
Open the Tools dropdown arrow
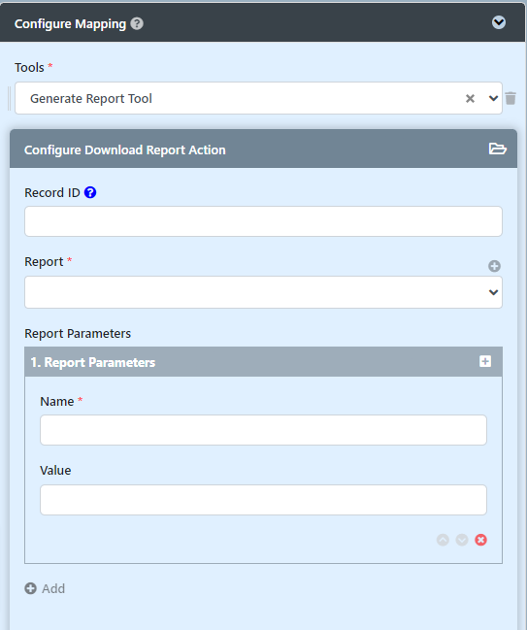493,98
